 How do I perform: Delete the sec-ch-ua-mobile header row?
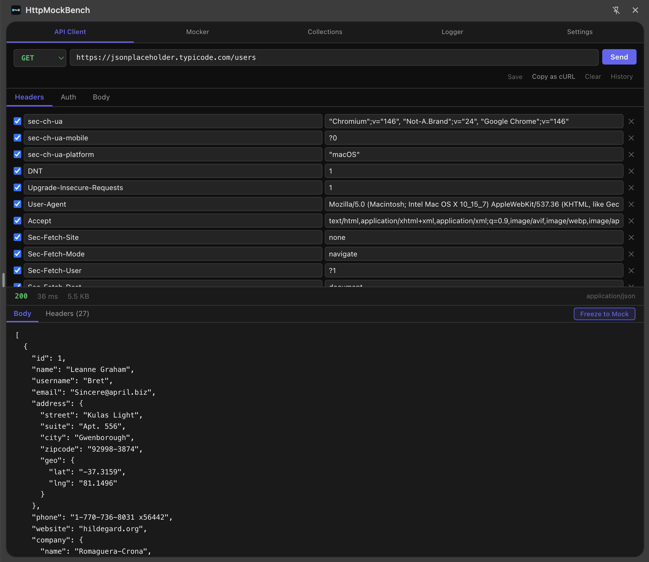631,138
